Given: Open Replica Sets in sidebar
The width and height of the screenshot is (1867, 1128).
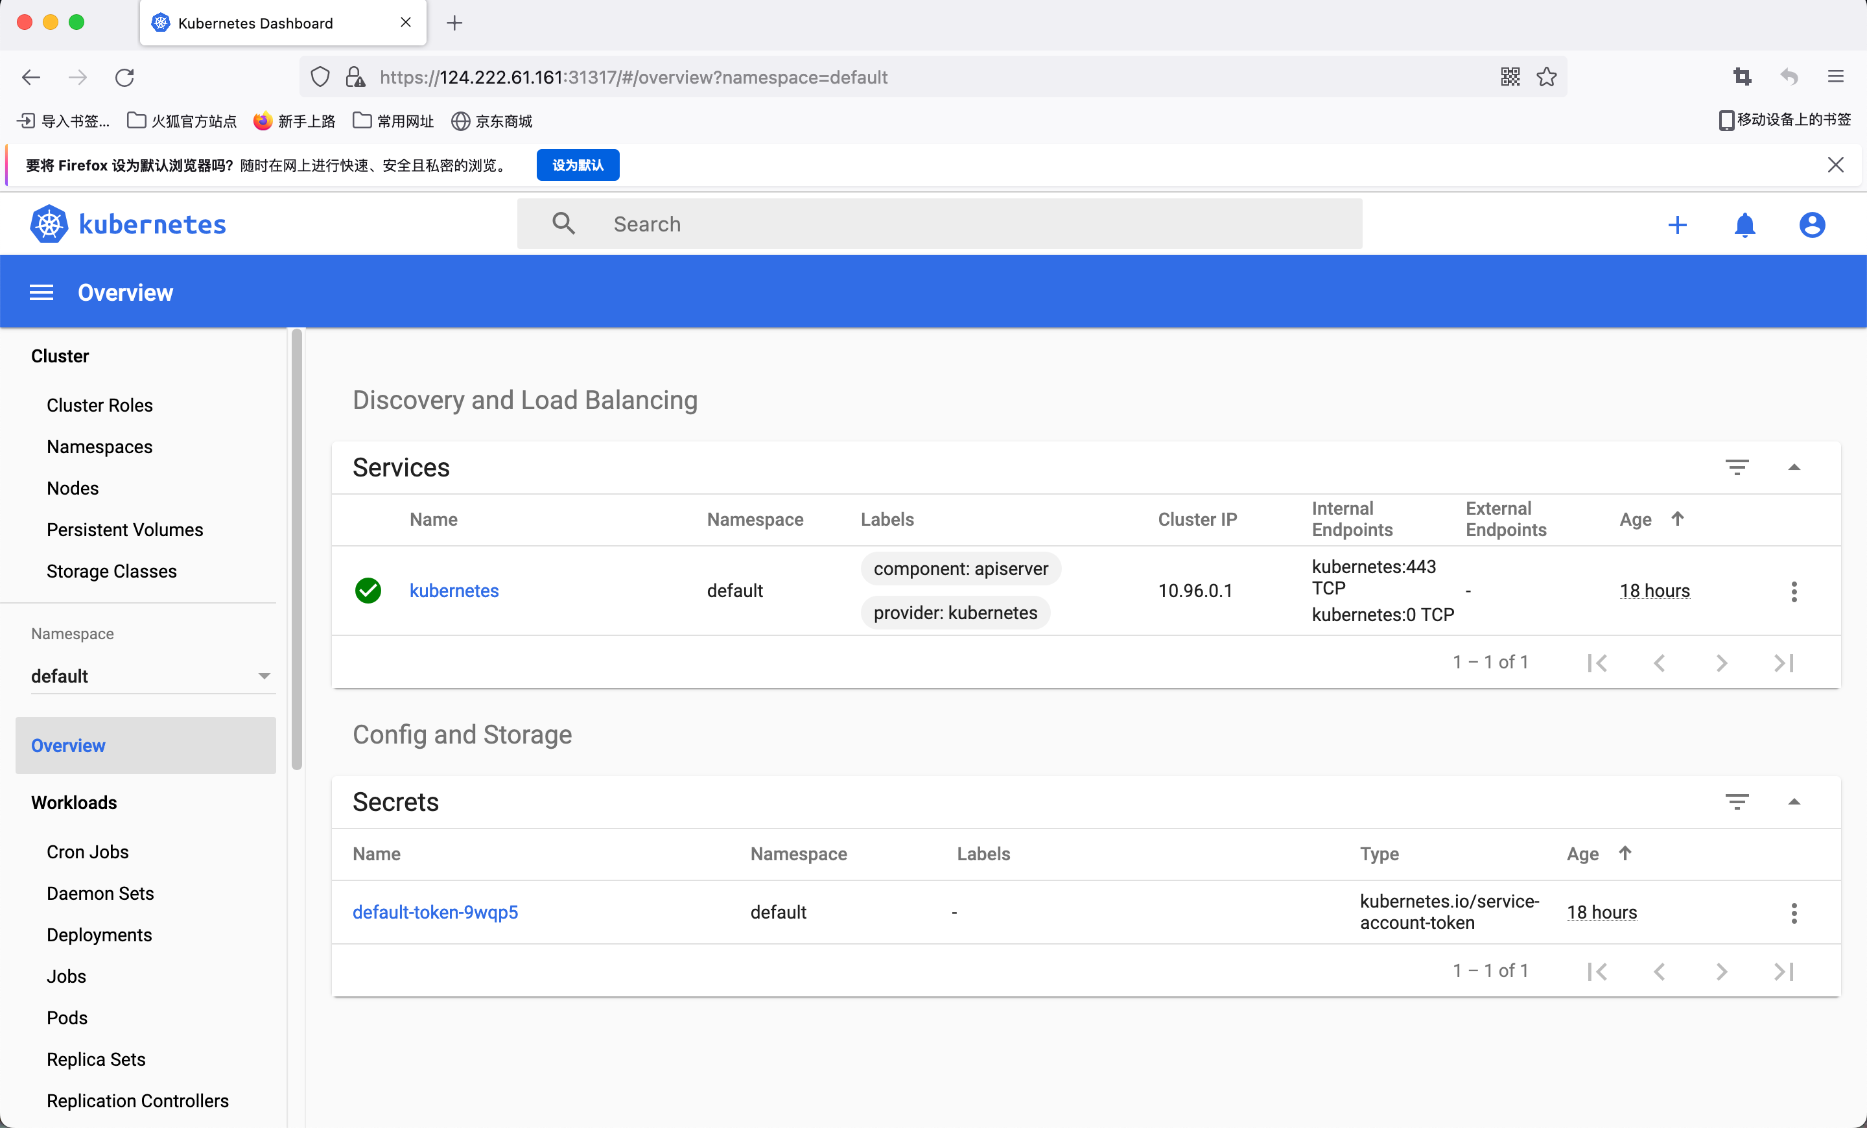Looking at the screenshot, I should [x=96, y=1059].
